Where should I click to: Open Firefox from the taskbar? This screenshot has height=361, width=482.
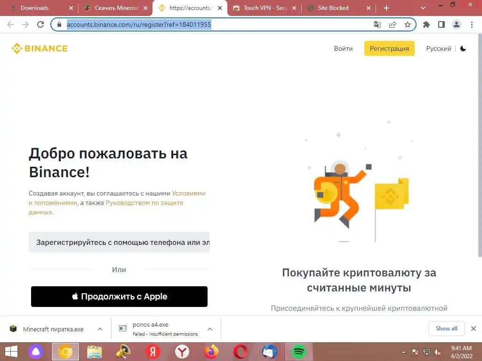click(211, 352)
